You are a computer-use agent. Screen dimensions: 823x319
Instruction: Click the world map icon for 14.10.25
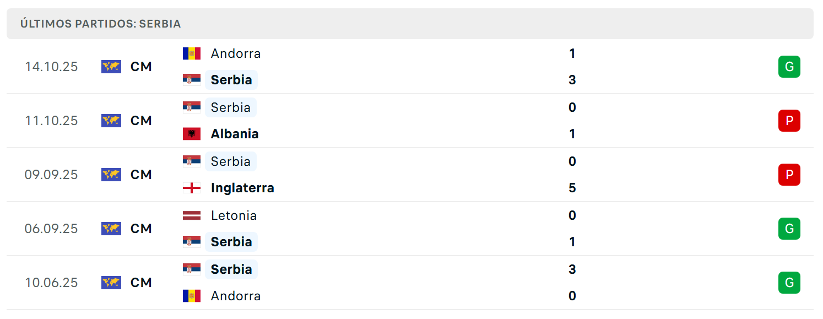point(111,67)
